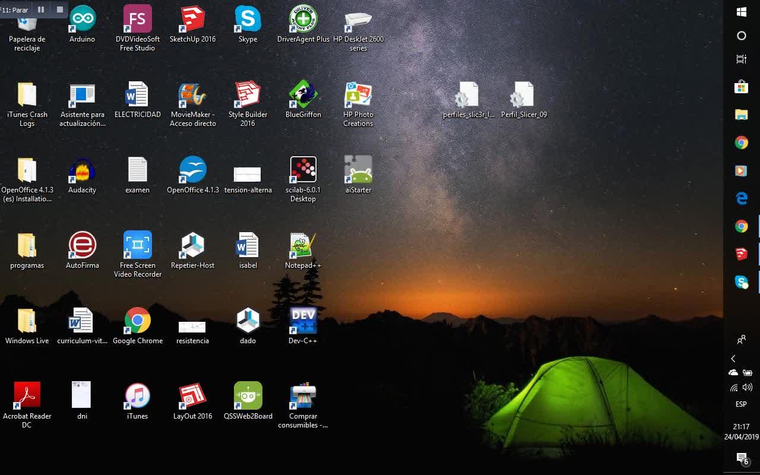Launch Microsoft Edge from the taskbar
This screenshot has height=475, width=760.
[742, 198]
